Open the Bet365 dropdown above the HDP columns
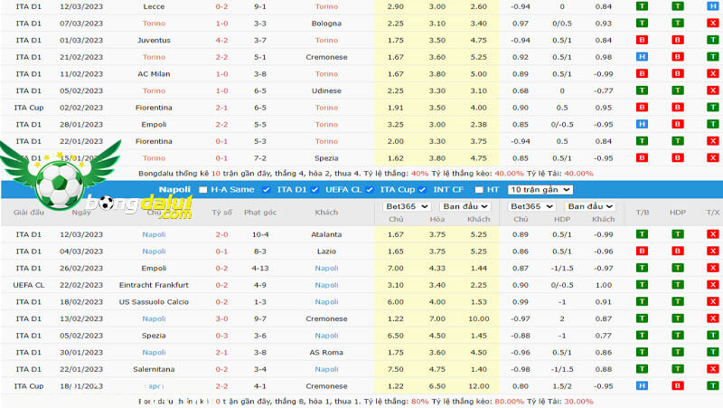 click(531, 206)
